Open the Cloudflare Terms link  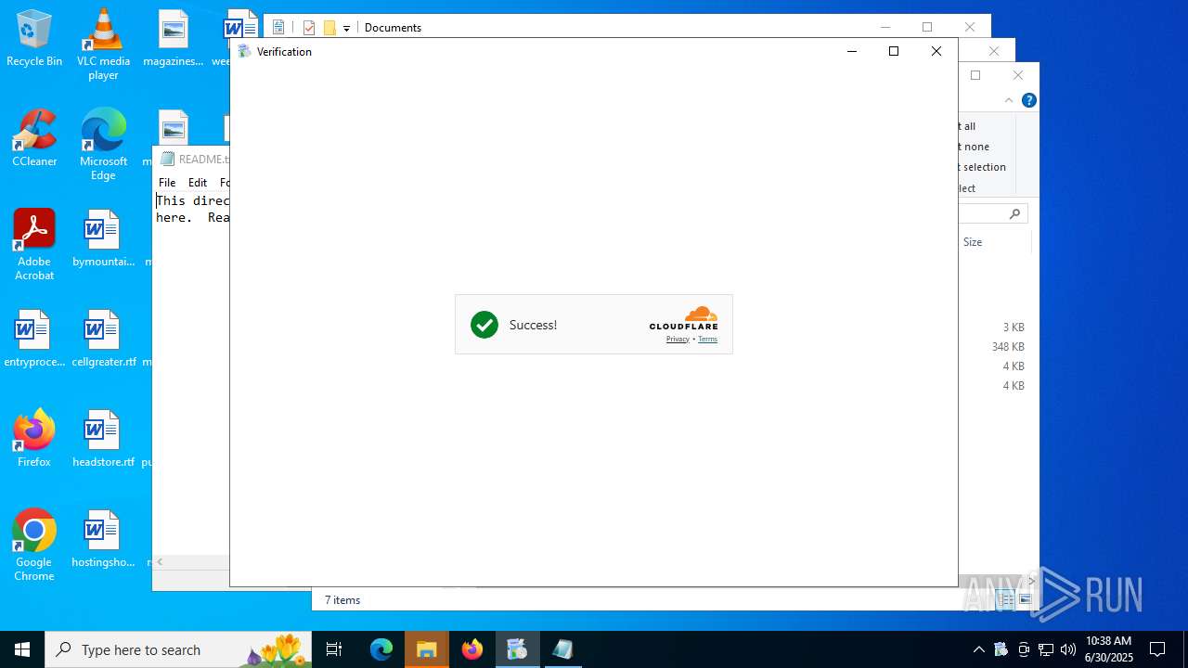(x=707, y=339)
